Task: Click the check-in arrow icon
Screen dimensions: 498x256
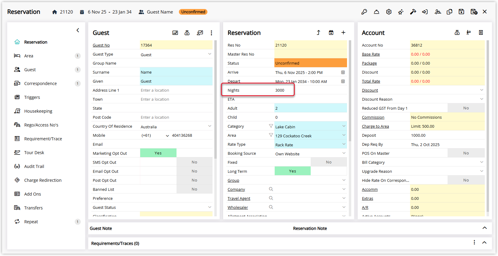Action: [x=425, y=12]
